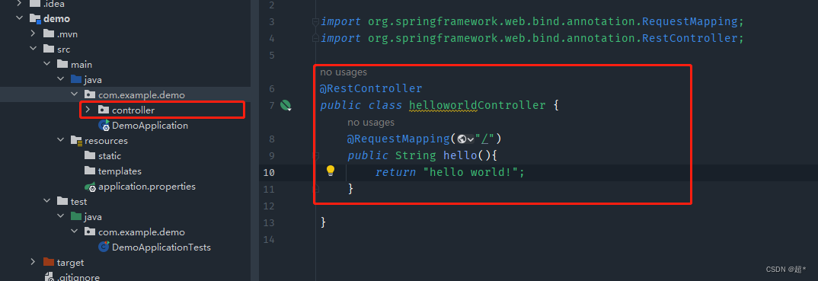Click the 'no usages' hint above RestController
Image resolution: width=818 pixels, height=281 pixels.
pyautogui.click(x=343, y=72)
